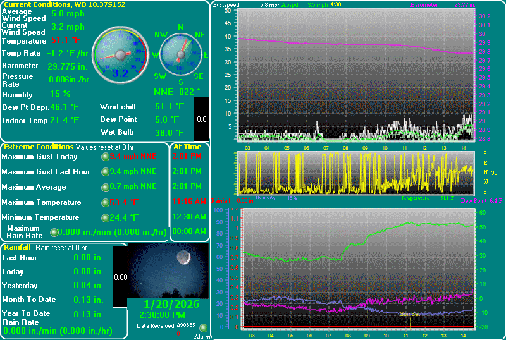Image resolution: width=506 pixels, height=340 pixels.
Task: Click the Maximum Average LED indicator
Action: click(105, 187)
